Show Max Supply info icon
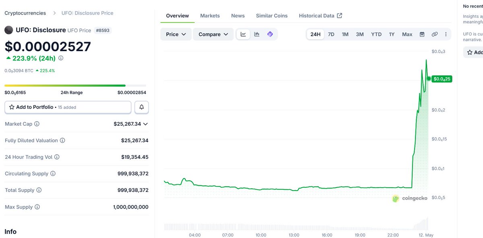The height and width of the screenshot is (238, 483). pyautogui.click(x=37, y=207)
